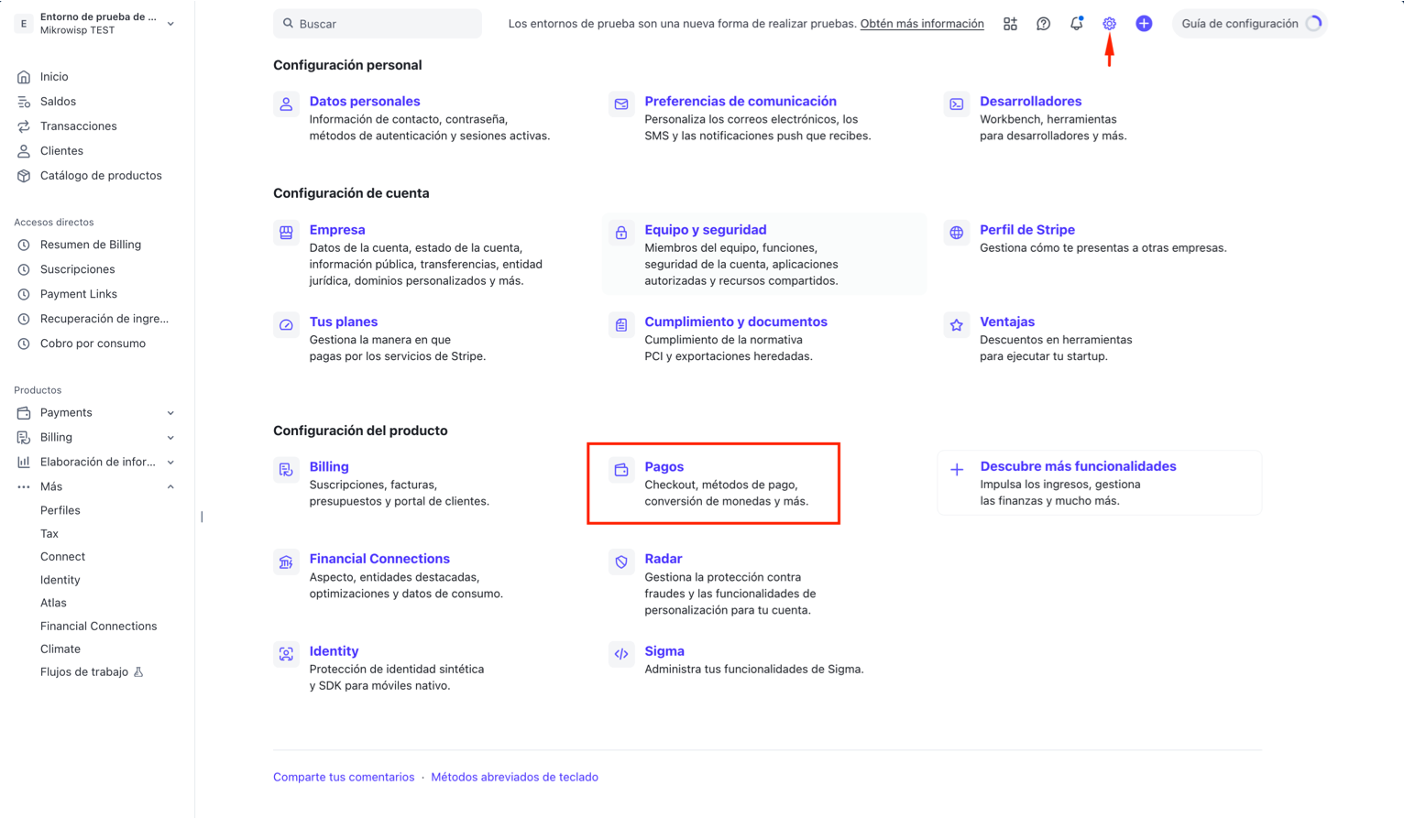Click the Datos personales person icon
Viewport: 1405px width, 818px height.
[286, 104]
